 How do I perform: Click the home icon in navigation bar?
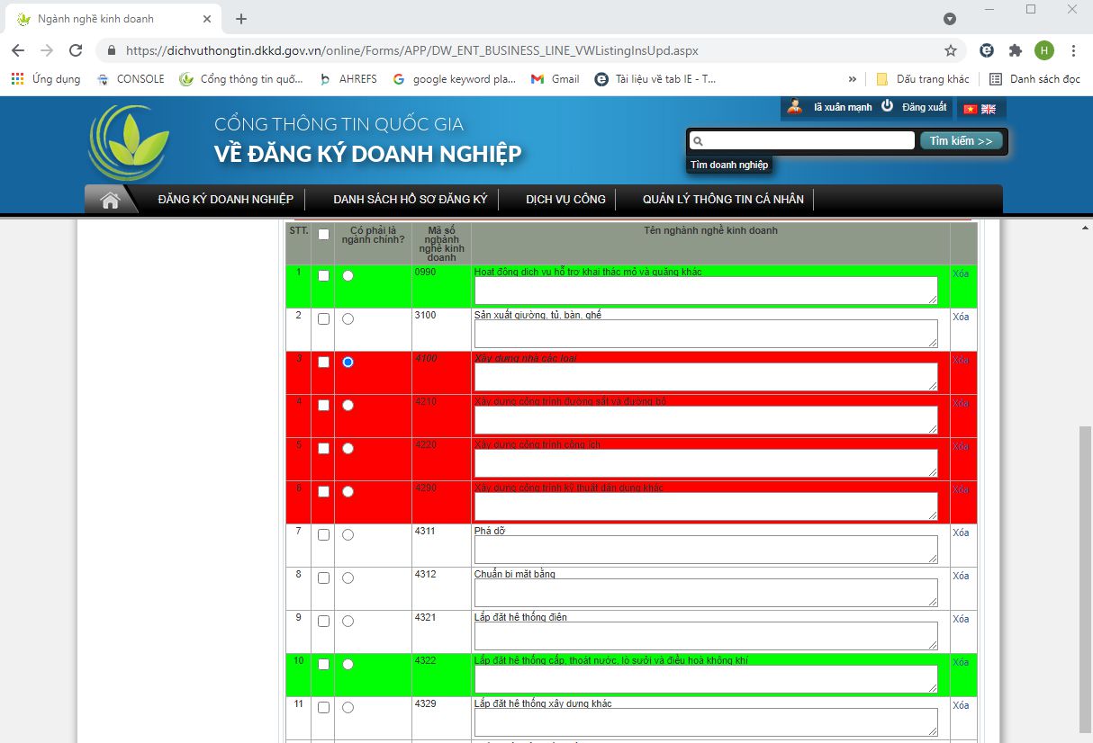[110, 200]
